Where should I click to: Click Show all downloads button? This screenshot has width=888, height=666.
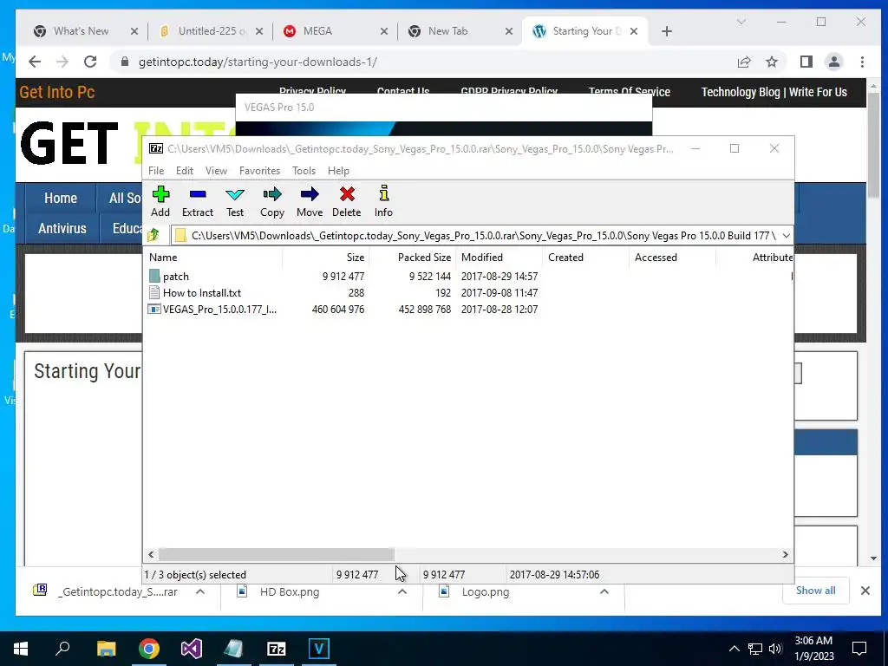tap(815, 591)
